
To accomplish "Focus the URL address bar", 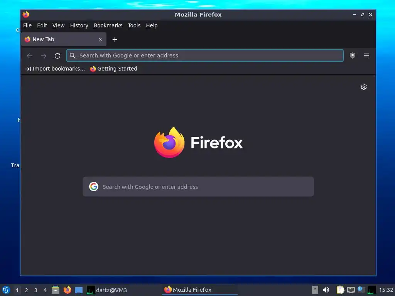I will coord(205,55).
